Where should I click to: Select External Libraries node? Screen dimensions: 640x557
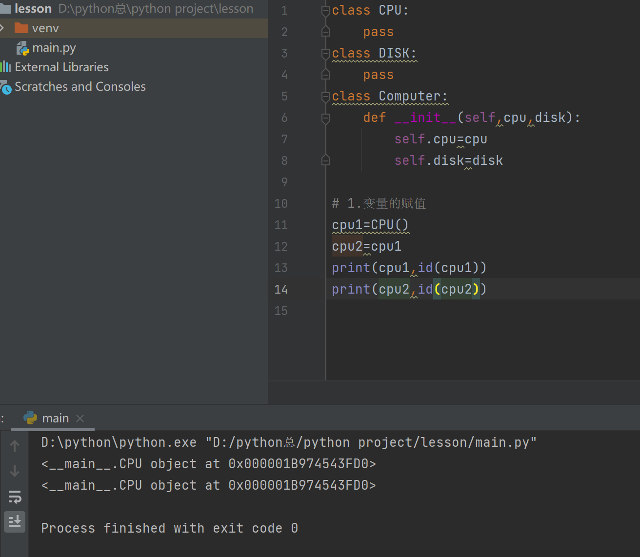(x=61, y=67)
